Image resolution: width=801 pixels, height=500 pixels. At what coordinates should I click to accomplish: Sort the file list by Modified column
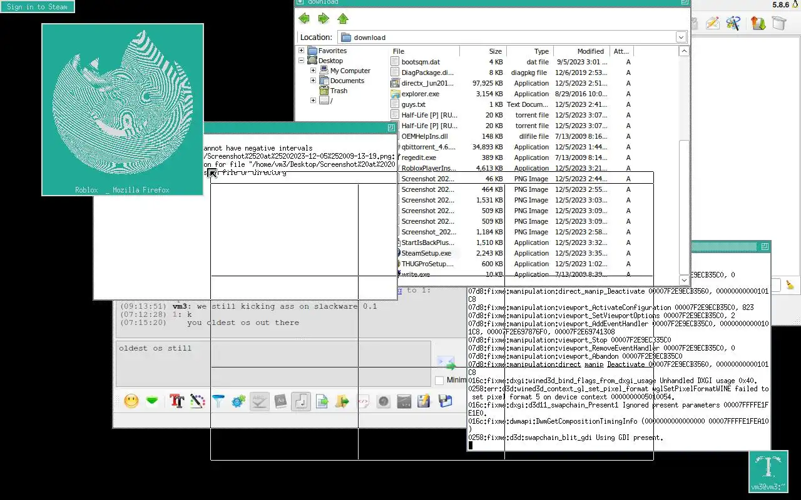click(581, 51)
